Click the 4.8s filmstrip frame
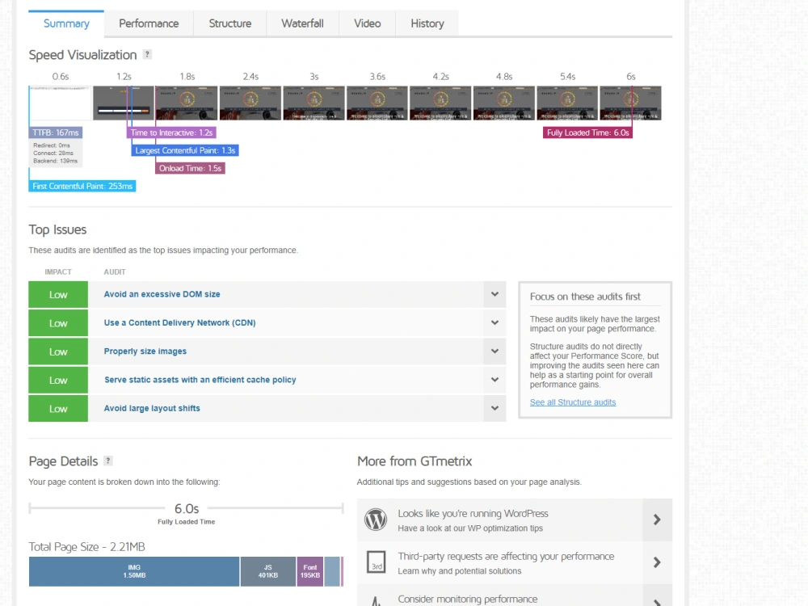The image size is (808, 606). 504,103
